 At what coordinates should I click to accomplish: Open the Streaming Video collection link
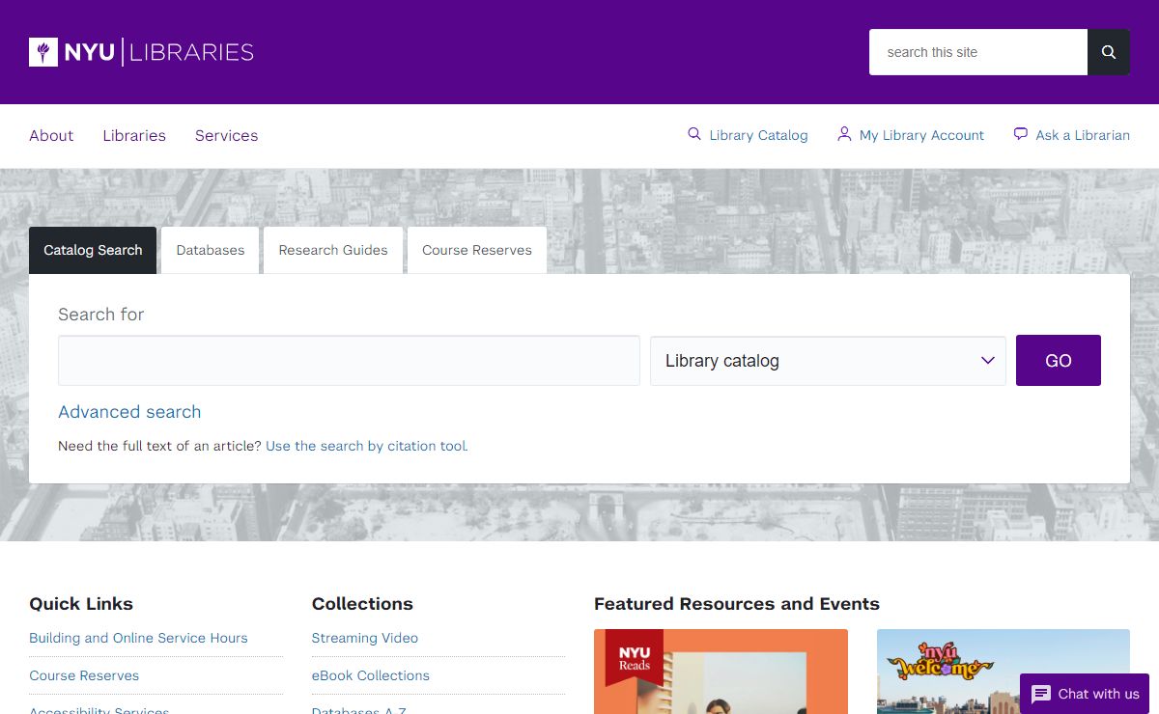365,638
